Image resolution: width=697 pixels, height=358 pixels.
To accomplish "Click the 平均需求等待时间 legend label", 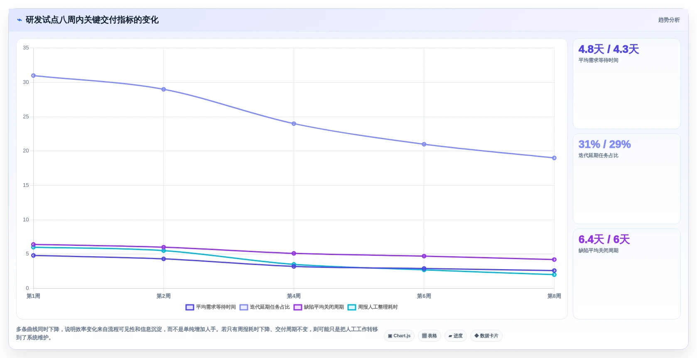I will tap(216, 307).
